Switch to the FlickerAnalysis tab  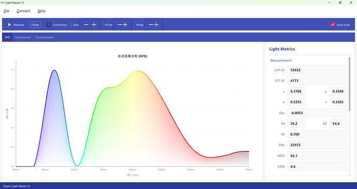tap(44, 37)
